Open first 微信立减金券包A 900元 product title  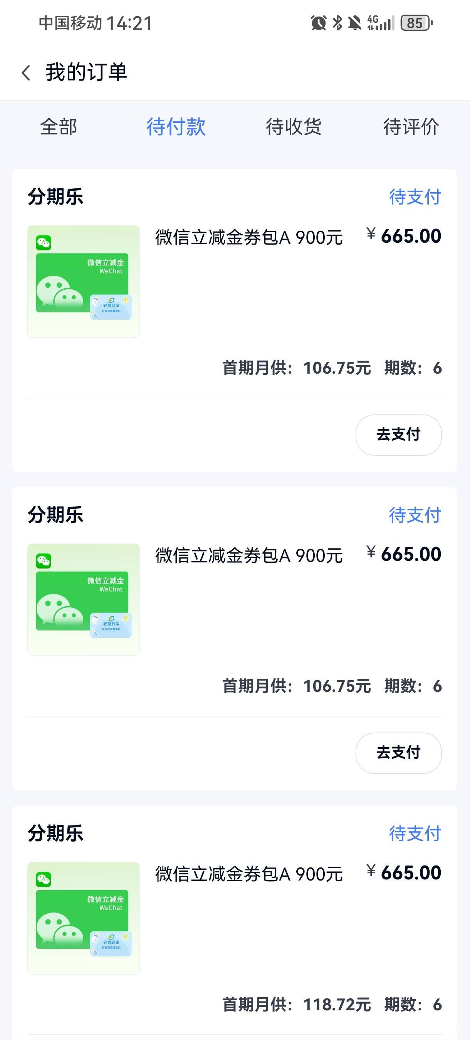click(249, 237)
